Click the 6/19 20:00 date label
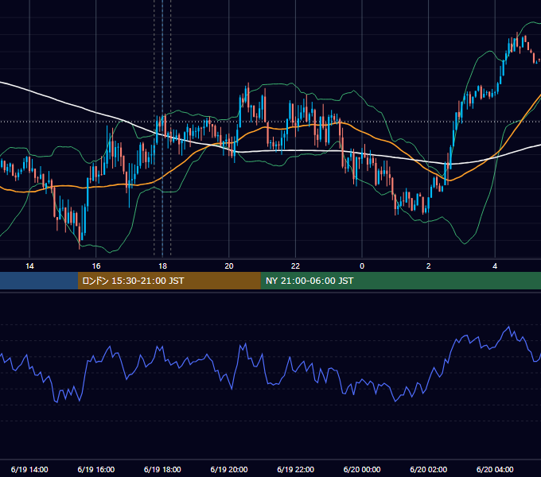The width and height of the screenshot is (541, 477). 229,469
